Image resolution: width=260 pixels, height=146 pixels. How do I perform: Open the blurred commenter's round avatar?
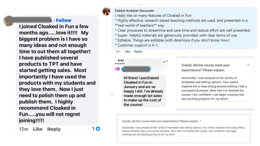coord(9,21)
